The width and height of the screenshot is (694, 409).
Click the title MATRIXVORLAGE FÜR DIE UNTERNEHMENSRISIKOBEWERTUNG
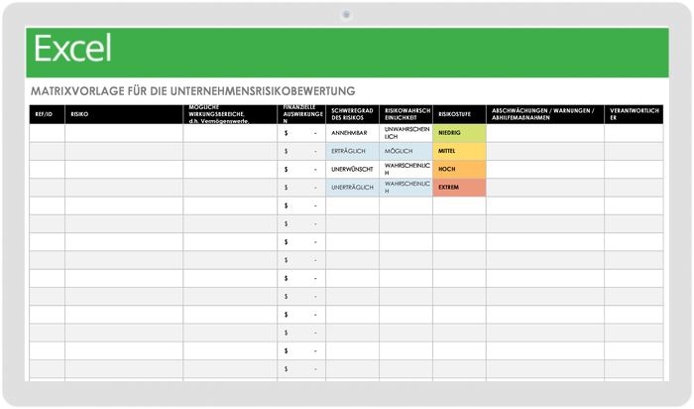pos(193,91)
